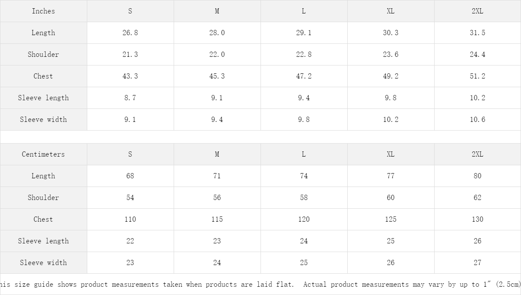Select the 110 chest value in centimeters
521x295 pixels.
pos(130,220)
